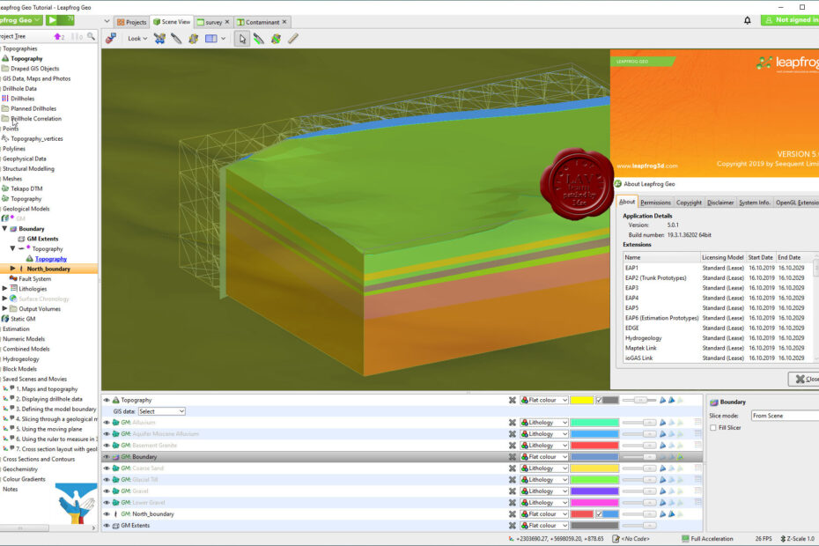The height and width of the screenshot is (546, 819).
Task: Open the Copyright tab in About dialog
Action: (689, 203)
